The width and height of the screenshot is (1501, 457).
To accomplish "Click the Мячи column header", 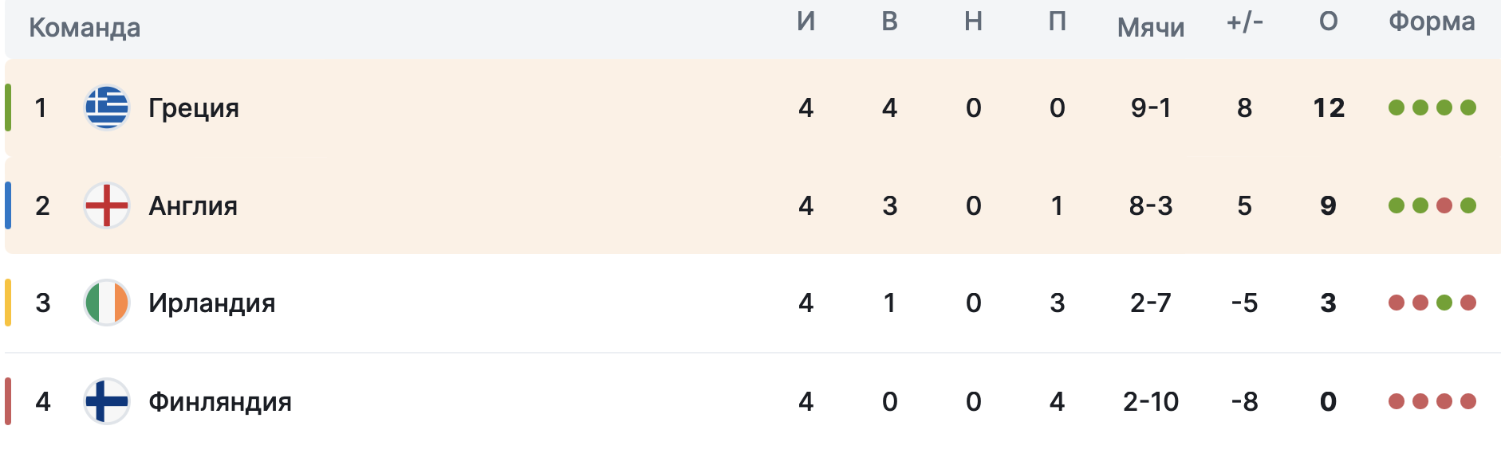I will 1151,28.
